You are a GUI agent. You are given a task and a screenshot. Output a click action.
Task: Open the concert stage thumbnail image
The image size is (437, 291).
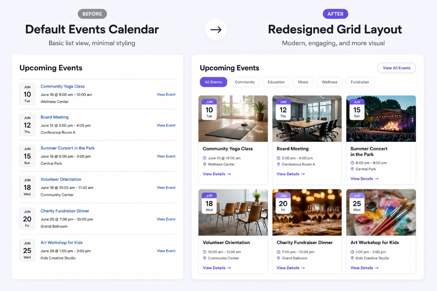pos(381,119)
